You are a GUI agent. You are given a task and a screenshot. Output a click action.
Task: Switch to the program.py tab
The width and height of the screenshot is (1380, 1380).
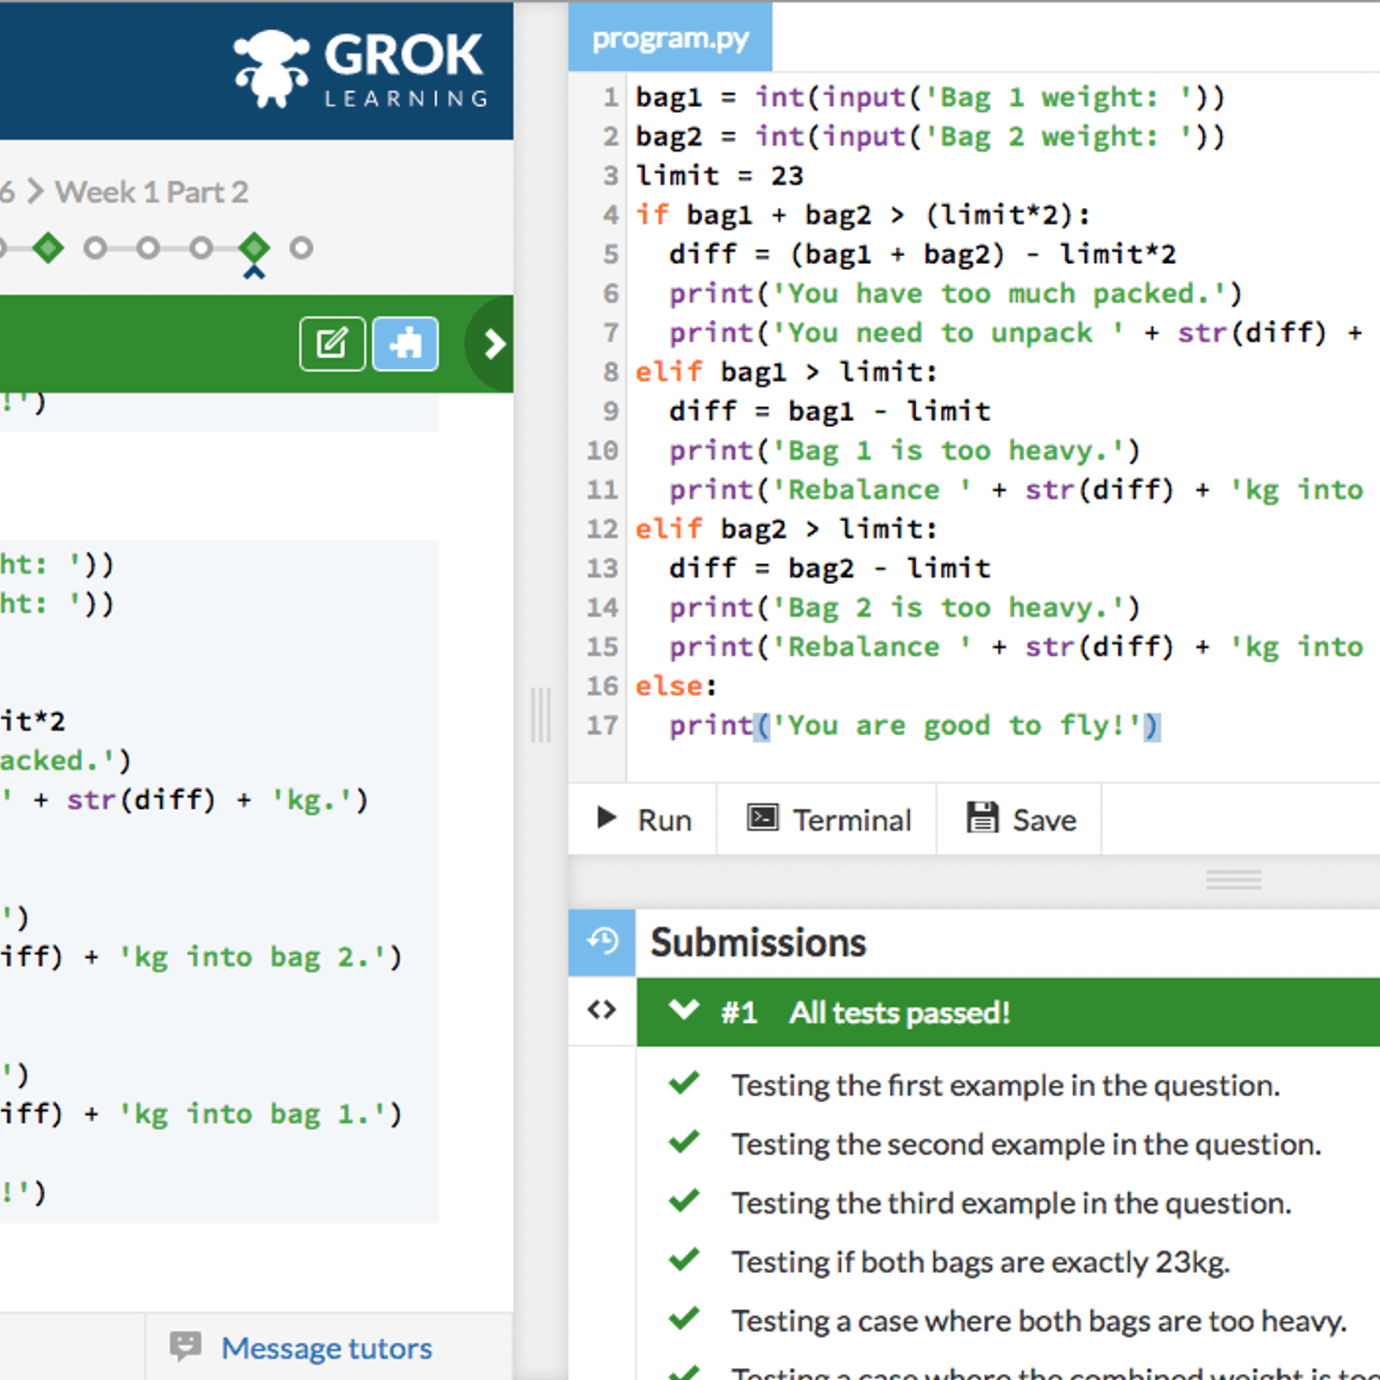670,38
